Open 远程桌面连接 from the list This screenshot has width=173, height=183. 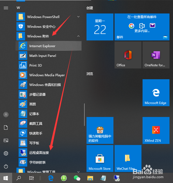(49, 153)
